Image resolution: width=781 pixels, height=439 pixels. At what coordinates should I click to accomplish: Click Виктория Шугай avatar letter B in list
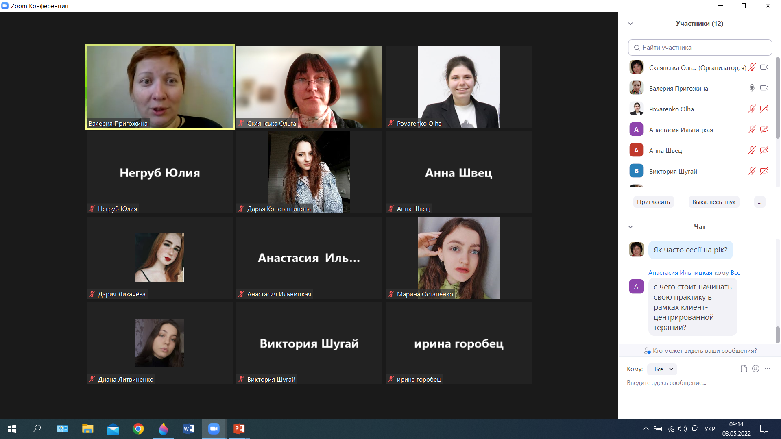pos(636,171)
